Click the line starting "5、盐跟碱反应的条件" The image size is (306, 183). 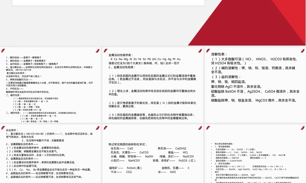pos(44,177)
